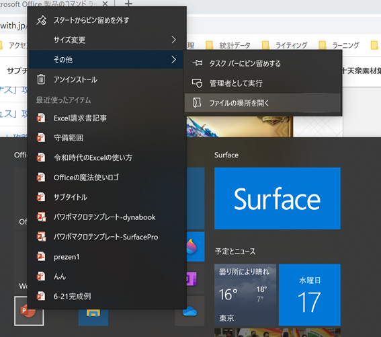This screenshot has width=381, height=337.
Task: Click the browser new tab plus button
Action: click(128, 3)
